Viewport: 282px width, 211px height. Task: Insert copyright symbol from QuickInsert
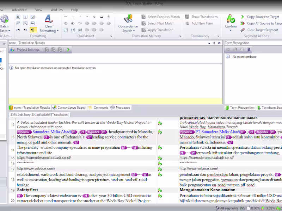[66, 23]
